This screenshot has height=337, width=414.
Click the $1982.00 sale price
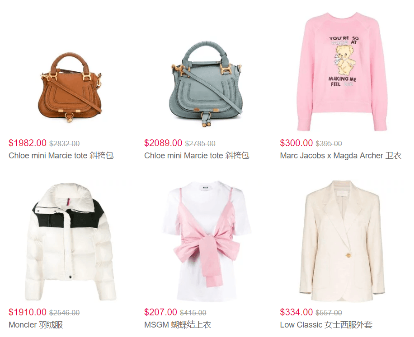point(28,143)
